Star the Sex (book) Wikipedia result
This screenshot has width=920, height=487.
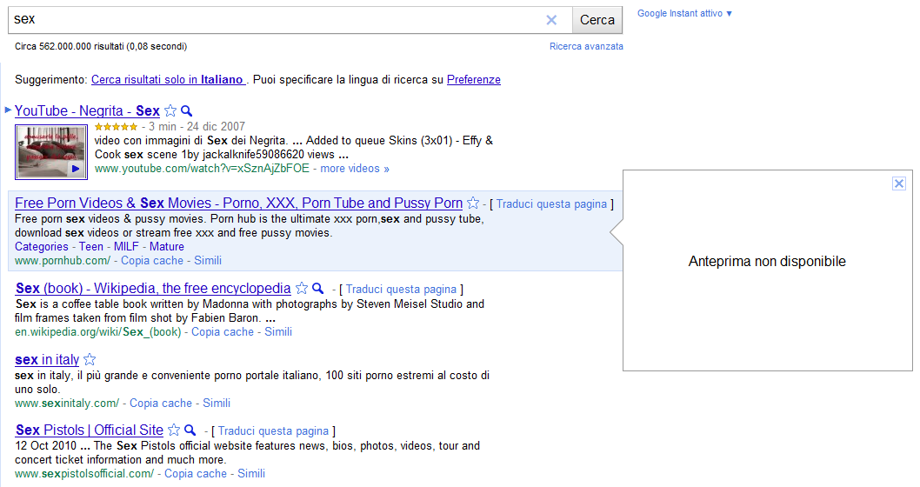point(302,288)
